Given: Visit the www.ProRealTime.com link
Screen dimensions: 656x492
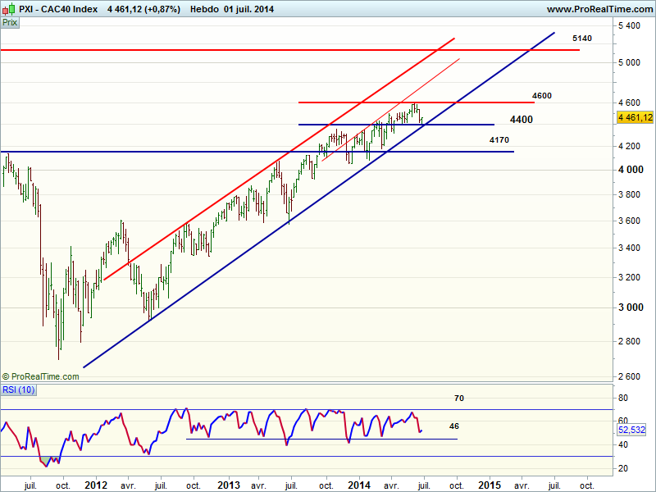Looking at the screenshot, I should pyautogui.click(x=599, y=10).
